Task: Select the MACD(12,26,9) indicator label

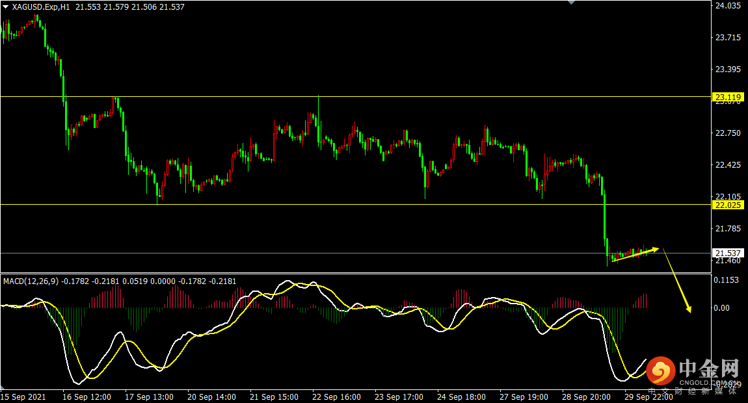Action: [31, 281]
